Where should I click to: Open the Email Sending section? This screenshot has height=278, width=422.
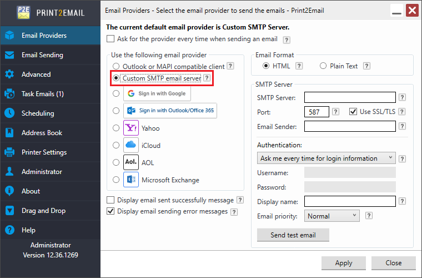42,55
